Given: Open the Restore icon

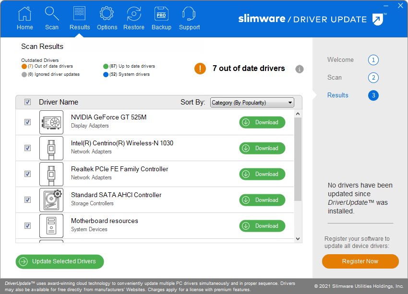Looking at the screenshot, I should tap(134, 14).
